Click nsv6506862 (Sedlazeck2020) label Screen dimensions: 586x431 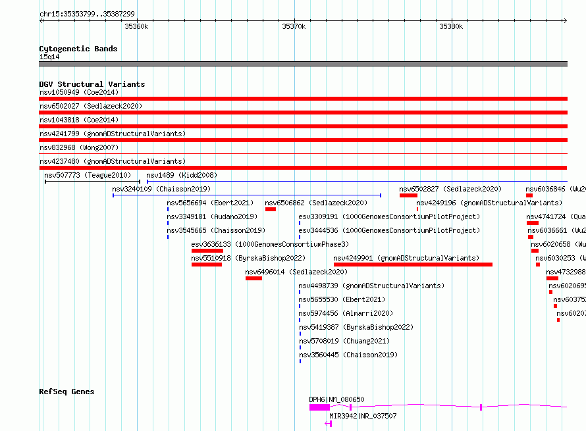tap(316, 203)
